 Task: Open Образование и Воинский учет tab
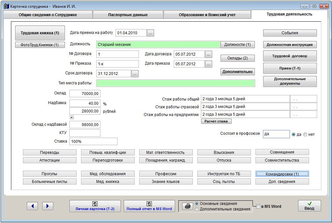(x=207, y=15)
